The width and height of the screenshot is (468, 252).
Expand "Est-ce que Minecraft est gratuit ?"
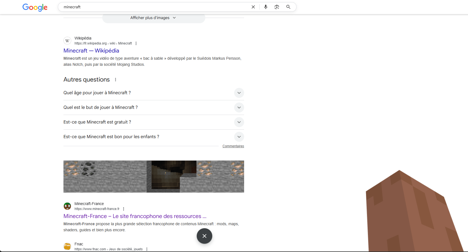[239, 122]
